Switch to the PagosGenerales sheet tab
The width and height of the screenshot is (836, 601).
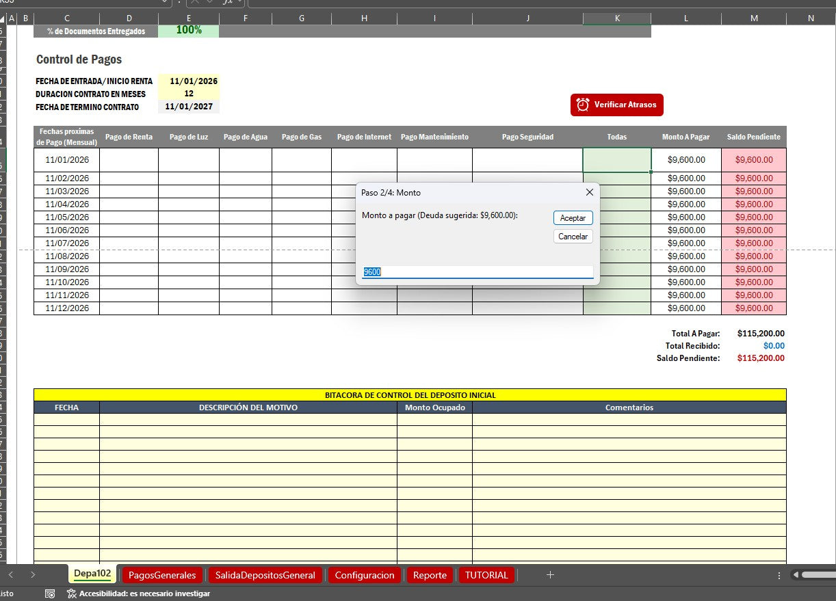pyautogui.click(x=162, y=575)
